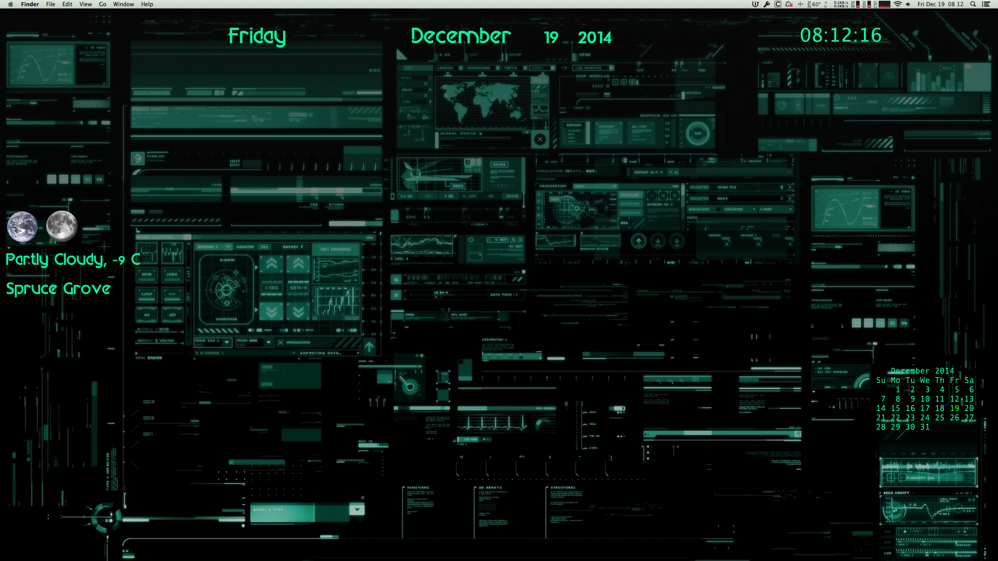The height and width of the screenshot is (561, 998).
Task: Open the Wi-Fi status menu
Action: (897, 4)
